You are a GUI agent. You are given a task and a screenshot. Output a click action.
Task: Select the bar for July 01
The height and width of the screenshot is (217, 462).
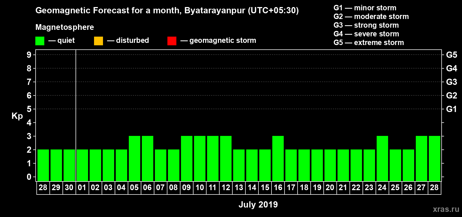[82, 165]
